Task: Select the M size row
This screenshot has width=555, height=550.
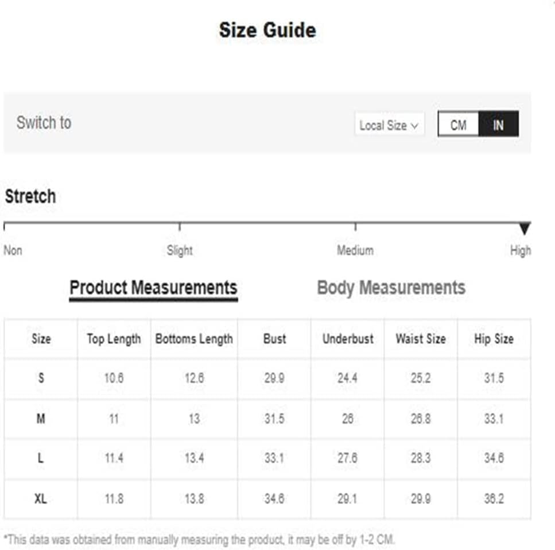Action: tap(267, 419)
